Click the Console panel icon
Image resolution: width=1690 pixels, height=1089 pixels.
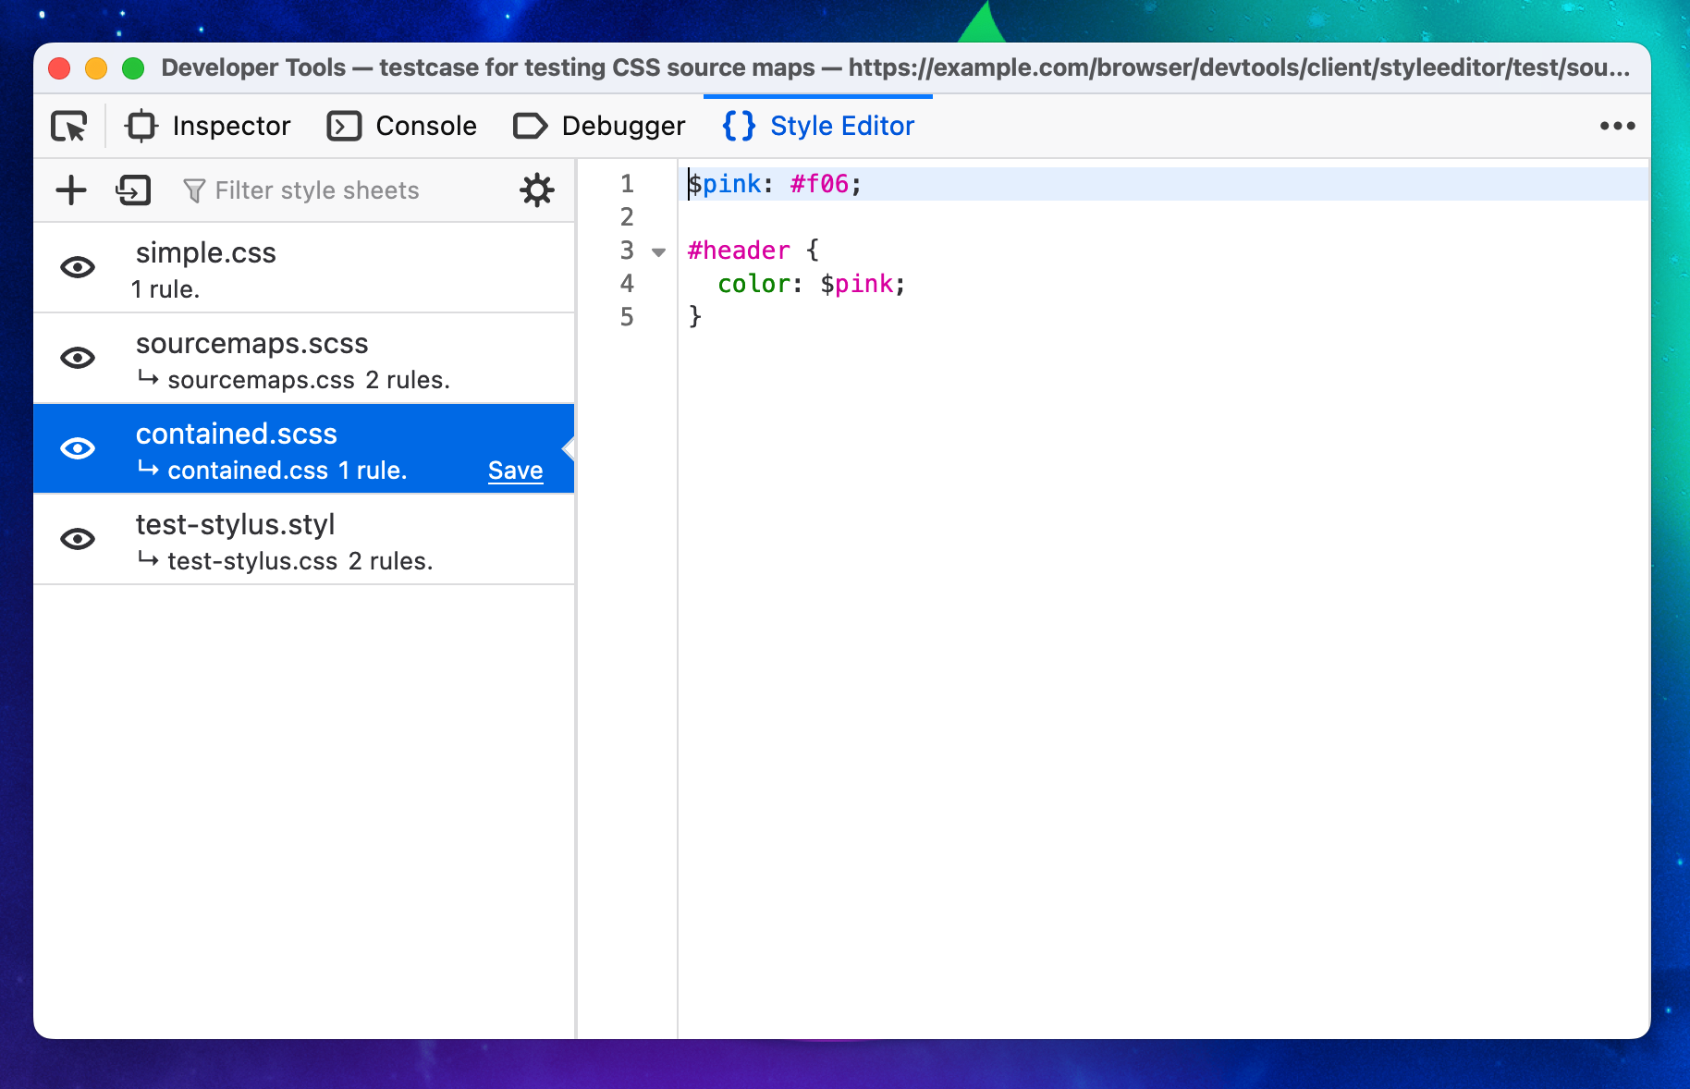pyautogui.click(x=343, y=126)
